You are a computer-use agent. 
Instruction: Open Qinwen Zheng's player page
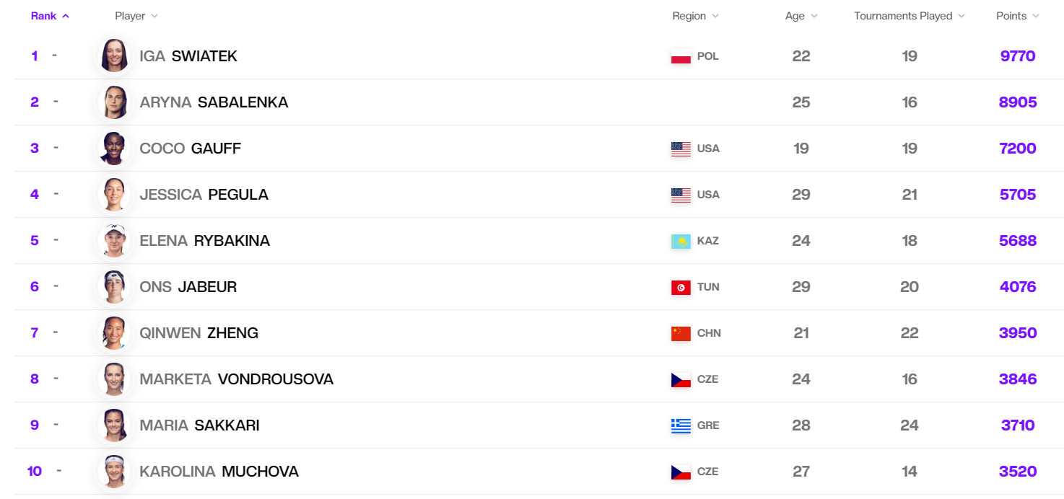[199, 333]
